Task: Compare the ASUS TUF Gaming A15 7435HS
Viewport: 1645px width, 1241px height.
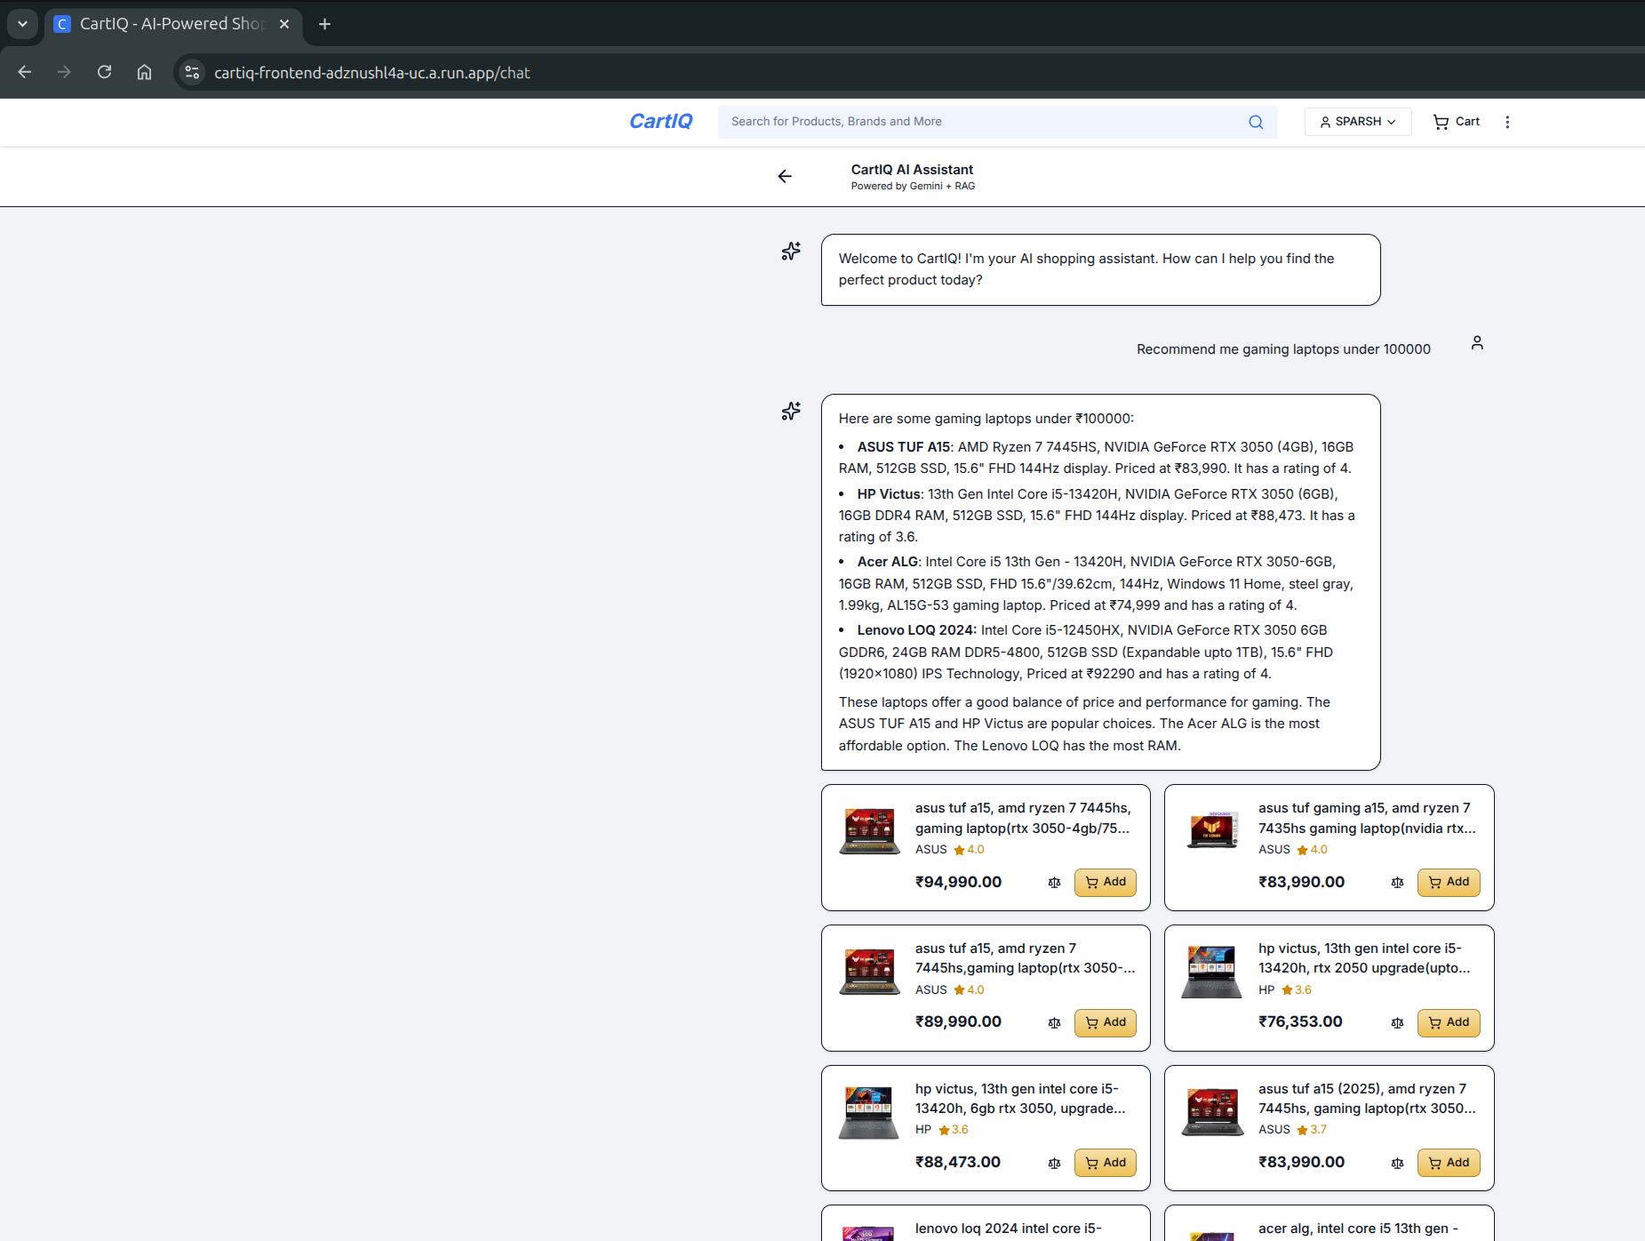Action: [x=1397, y=883]
